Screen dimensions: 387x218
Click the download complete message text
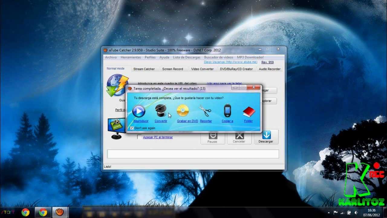(179, 98)
